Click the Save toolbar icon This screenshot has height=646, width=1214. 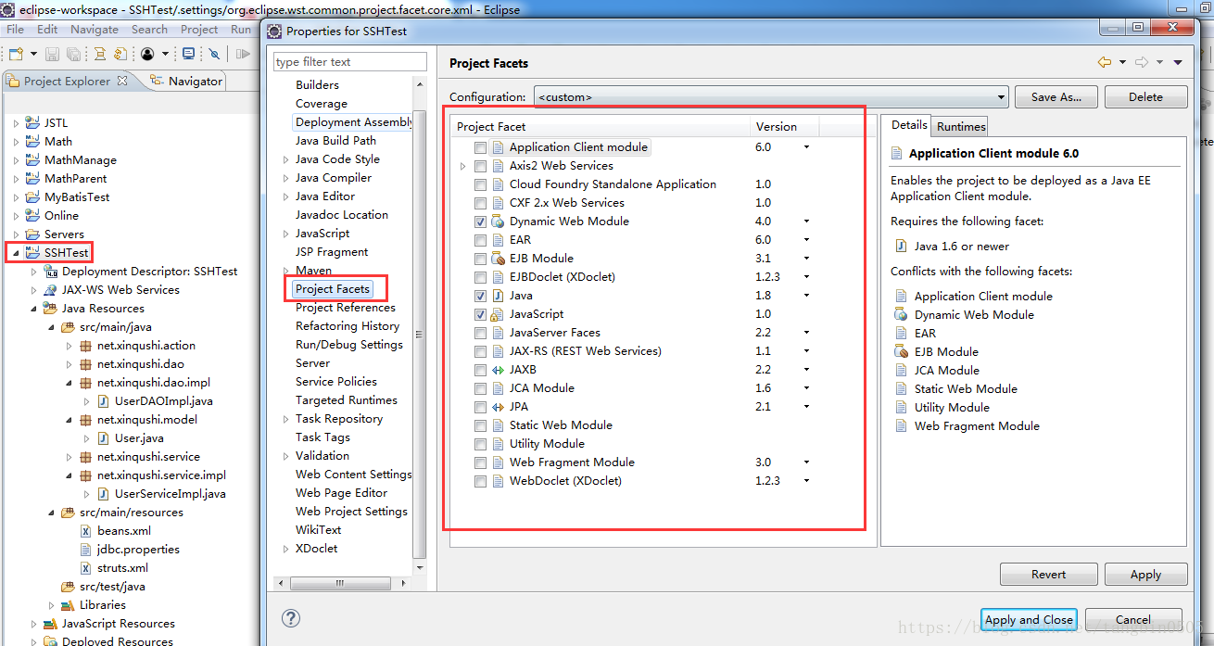pos(53,54)
